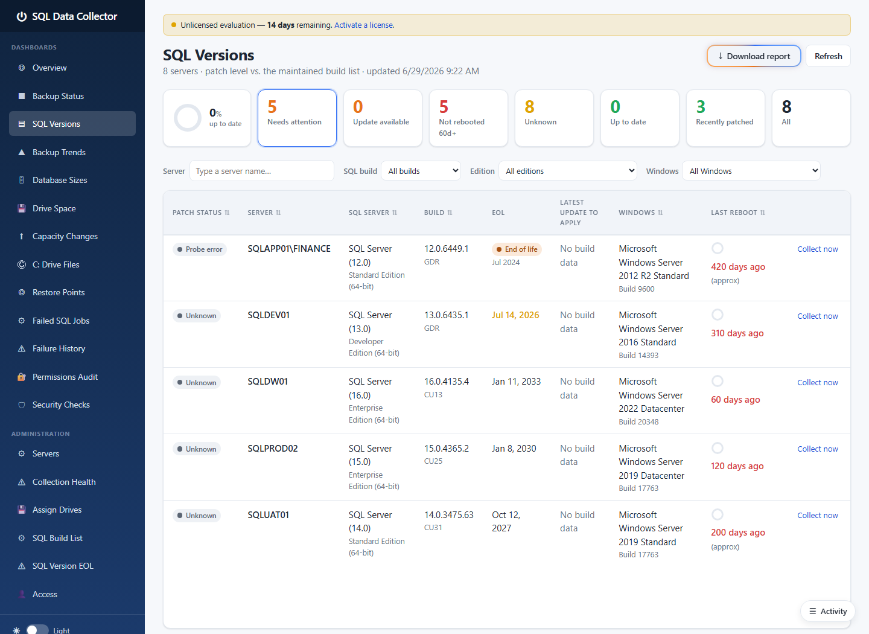Click the Capacity Changes arrow icon
Image resolution: width=869 pixels, height=634 pixels.
pyautogui.click(x=22, y=236)
